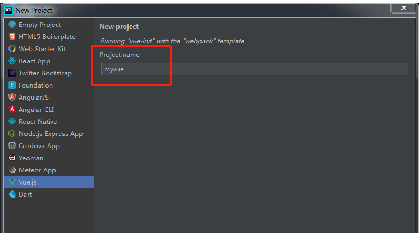Click the Cordova App icon
The width and height of the screenshot is (420, 233).
tap(12, 146)
